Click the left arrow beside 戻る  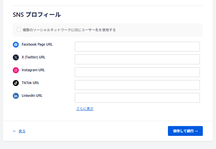tap(14, 131)
